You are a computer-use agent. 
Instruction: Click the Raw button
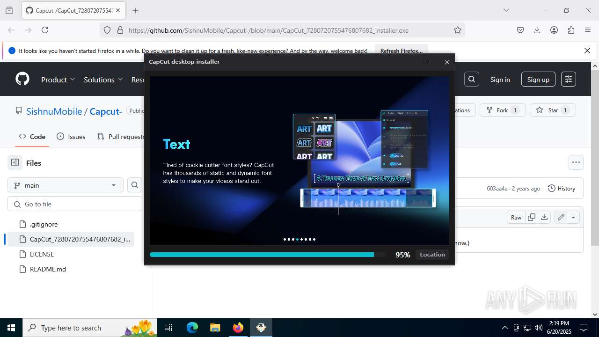point(516,217)
